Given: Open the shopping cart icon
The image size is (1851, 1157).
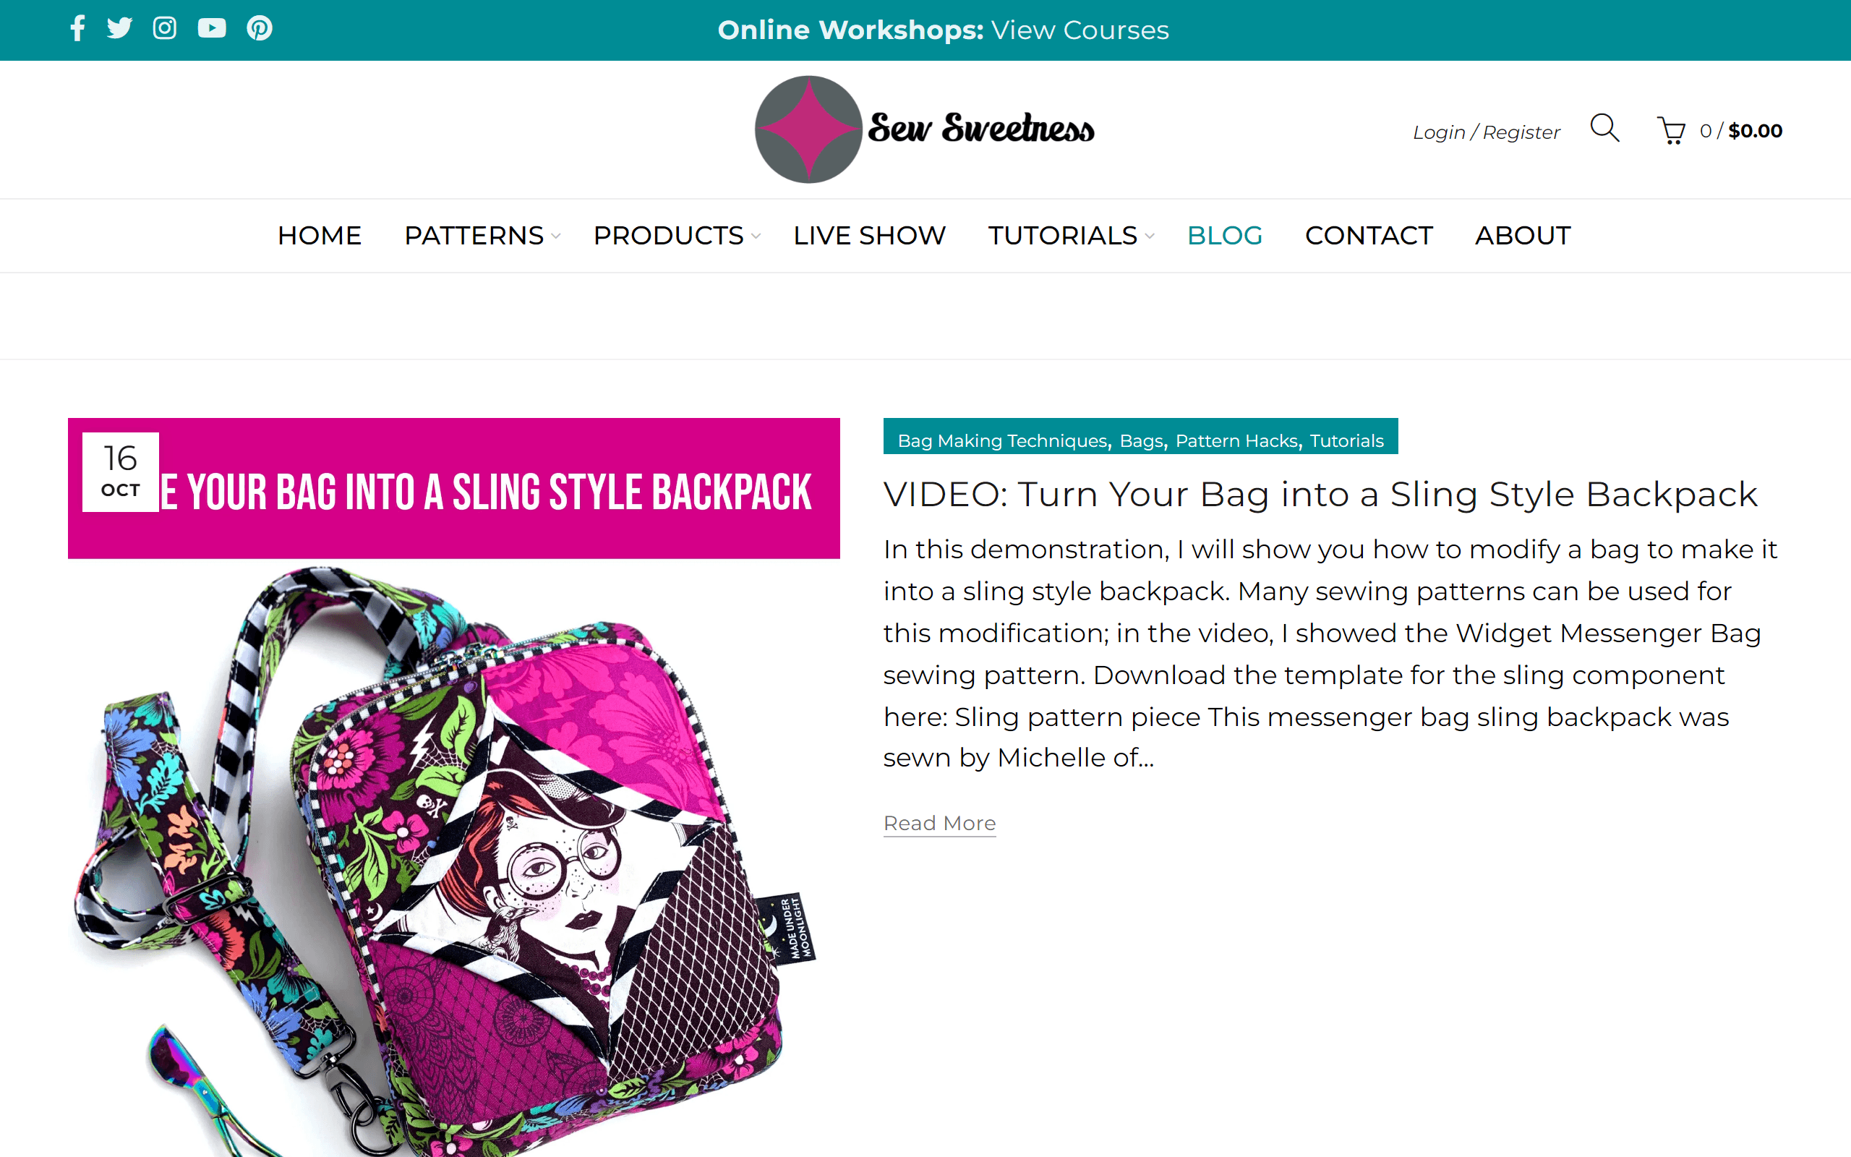Looking at the screenshot, I should [1670, 130].
